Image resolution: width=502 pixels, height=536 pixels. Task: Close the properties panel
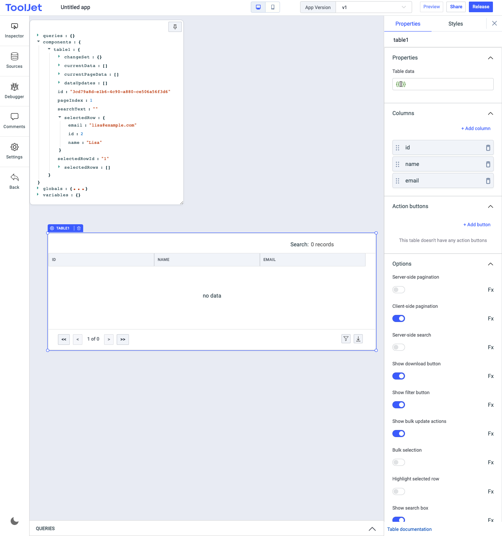pyautogui.click(x=495, y=23)
